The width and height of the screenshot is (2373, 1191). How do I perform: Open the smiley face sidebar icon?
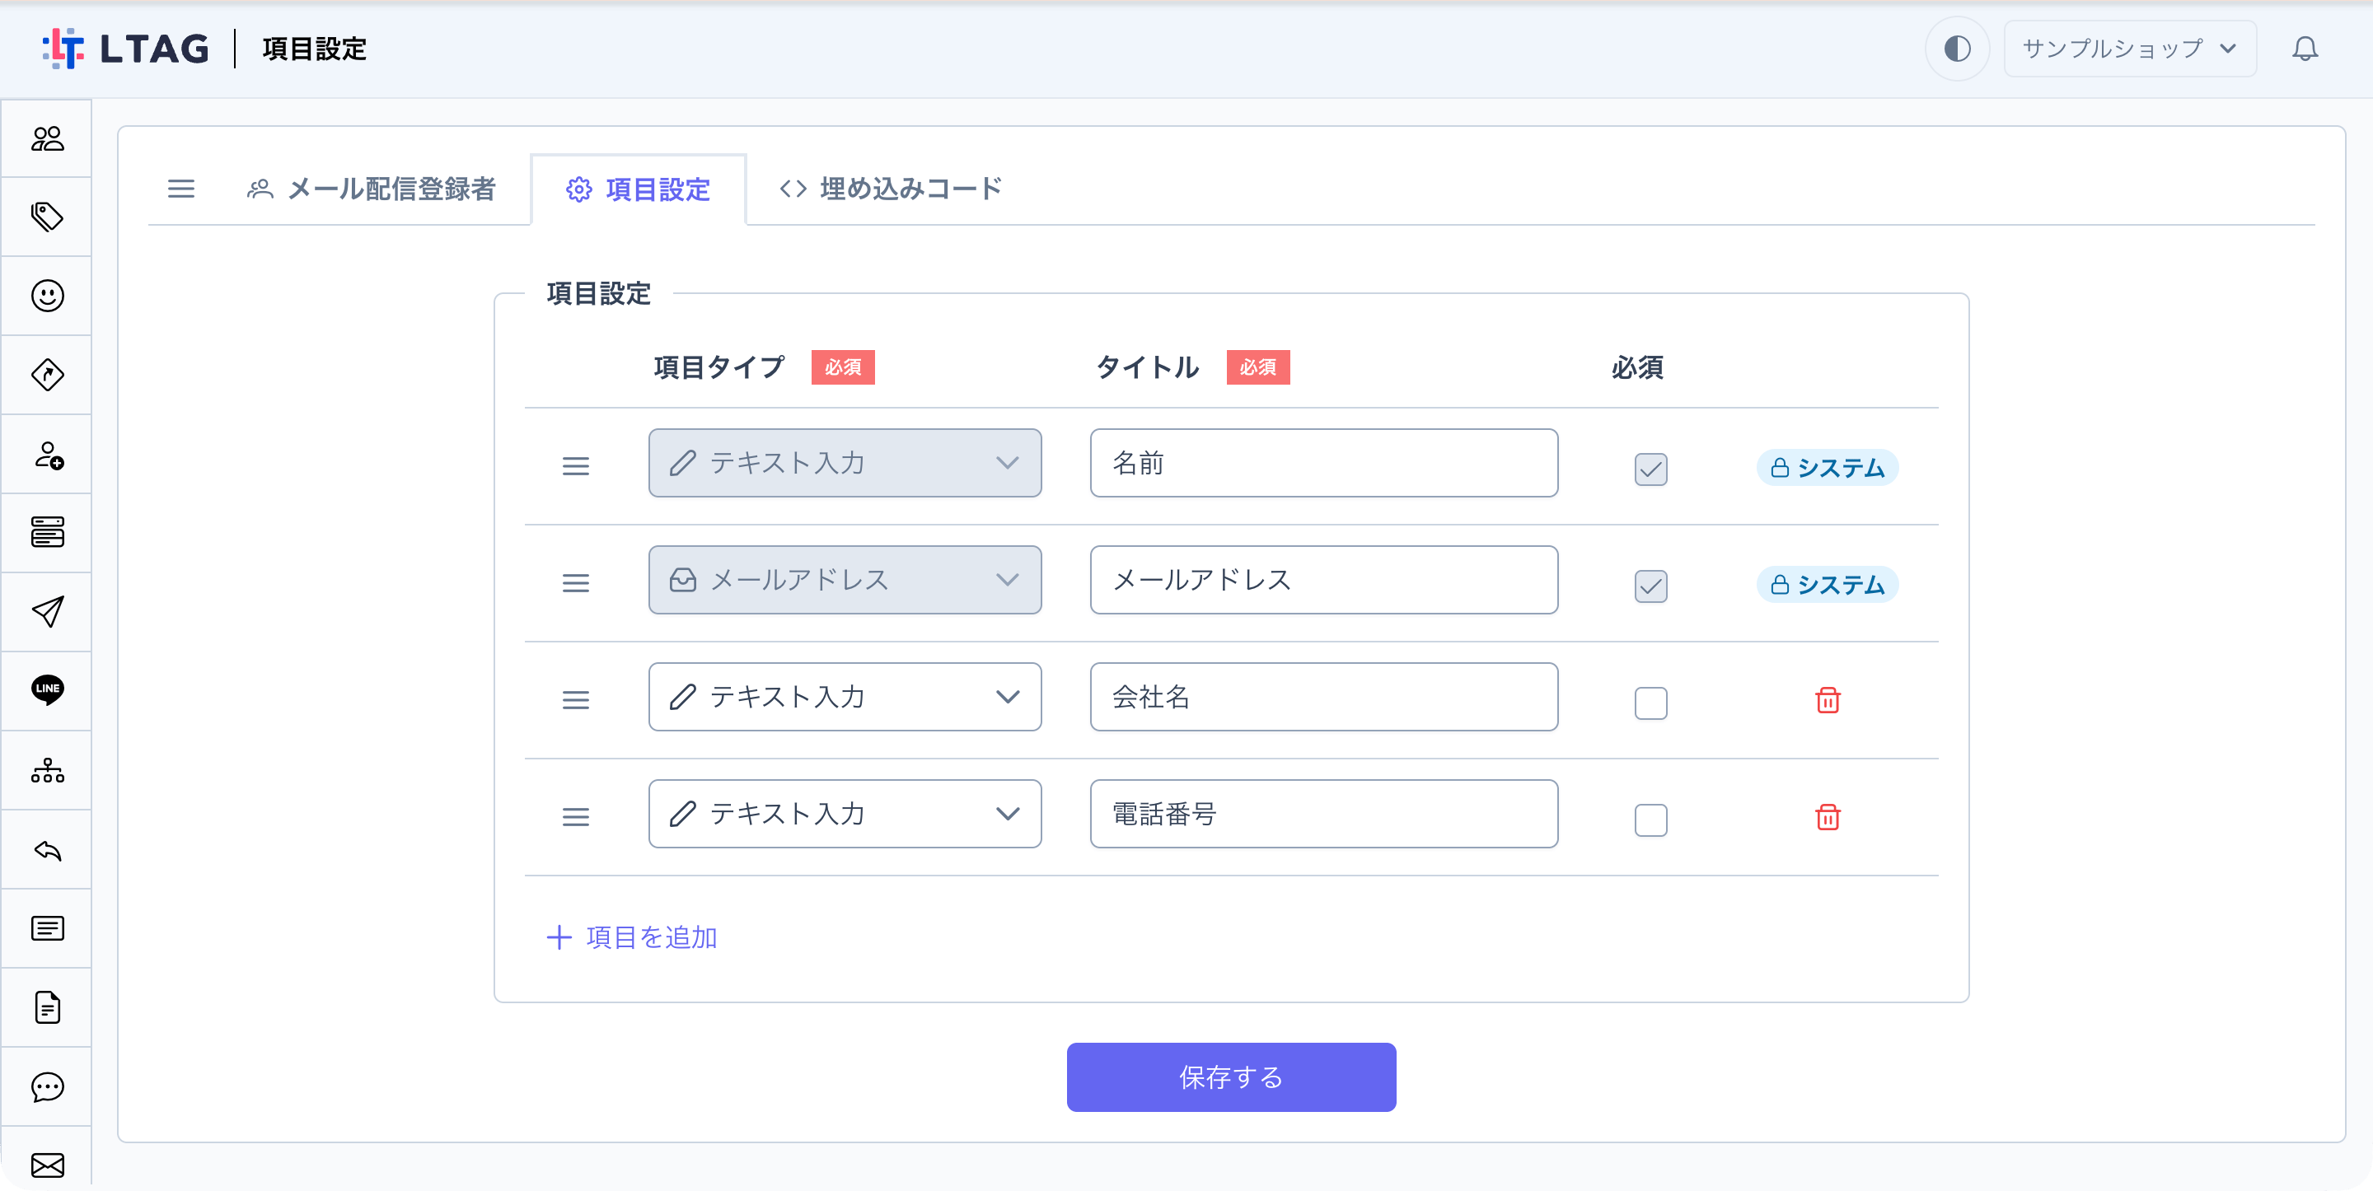[47, 296]
